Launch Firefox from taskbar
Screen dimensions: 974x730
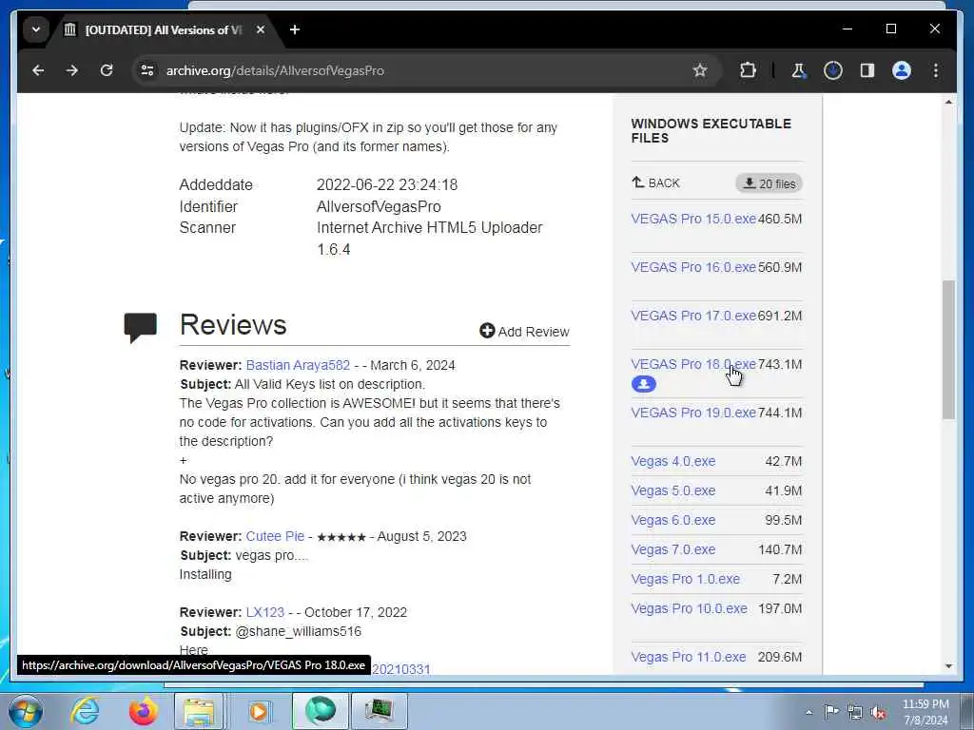click(x=143, y=711)
